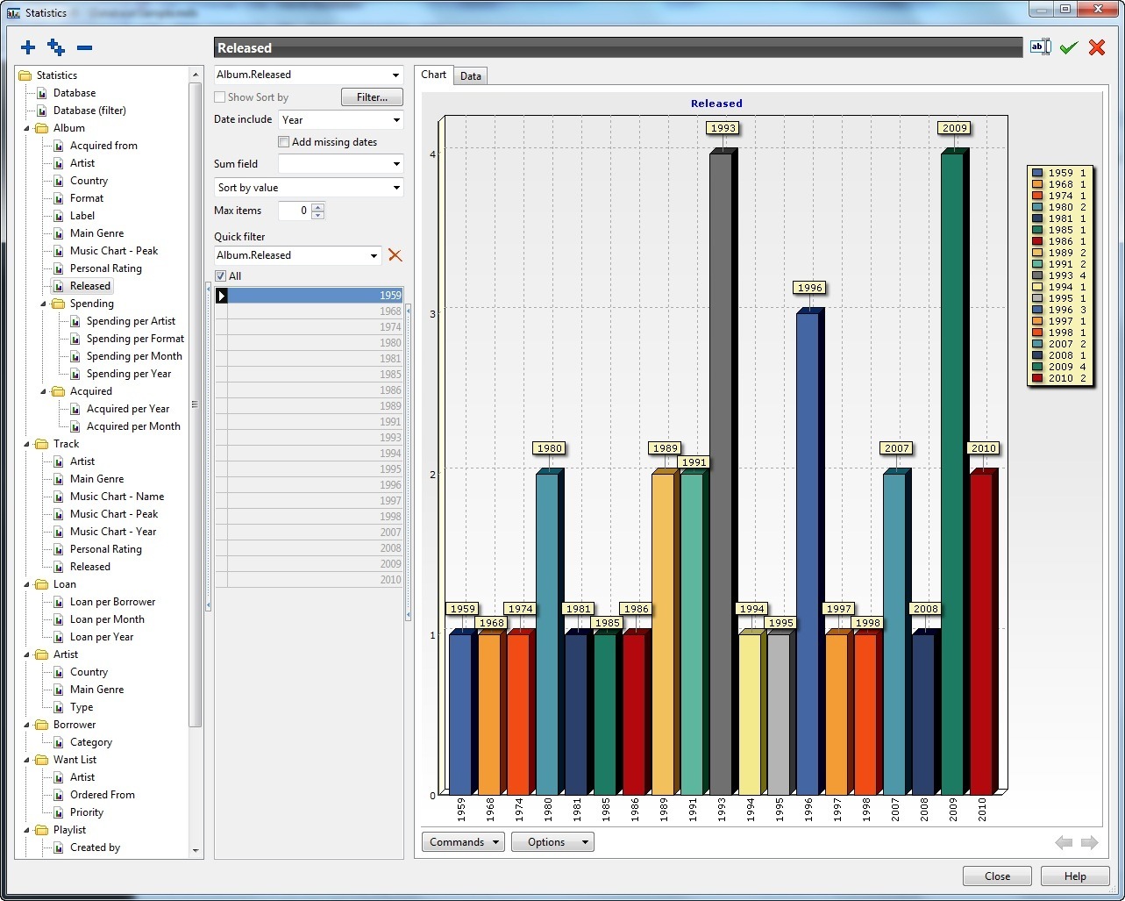This screenshot has height=901, width=1125.
Task: Enable the Add missing dates checkbox
Action: click(283, 142)
